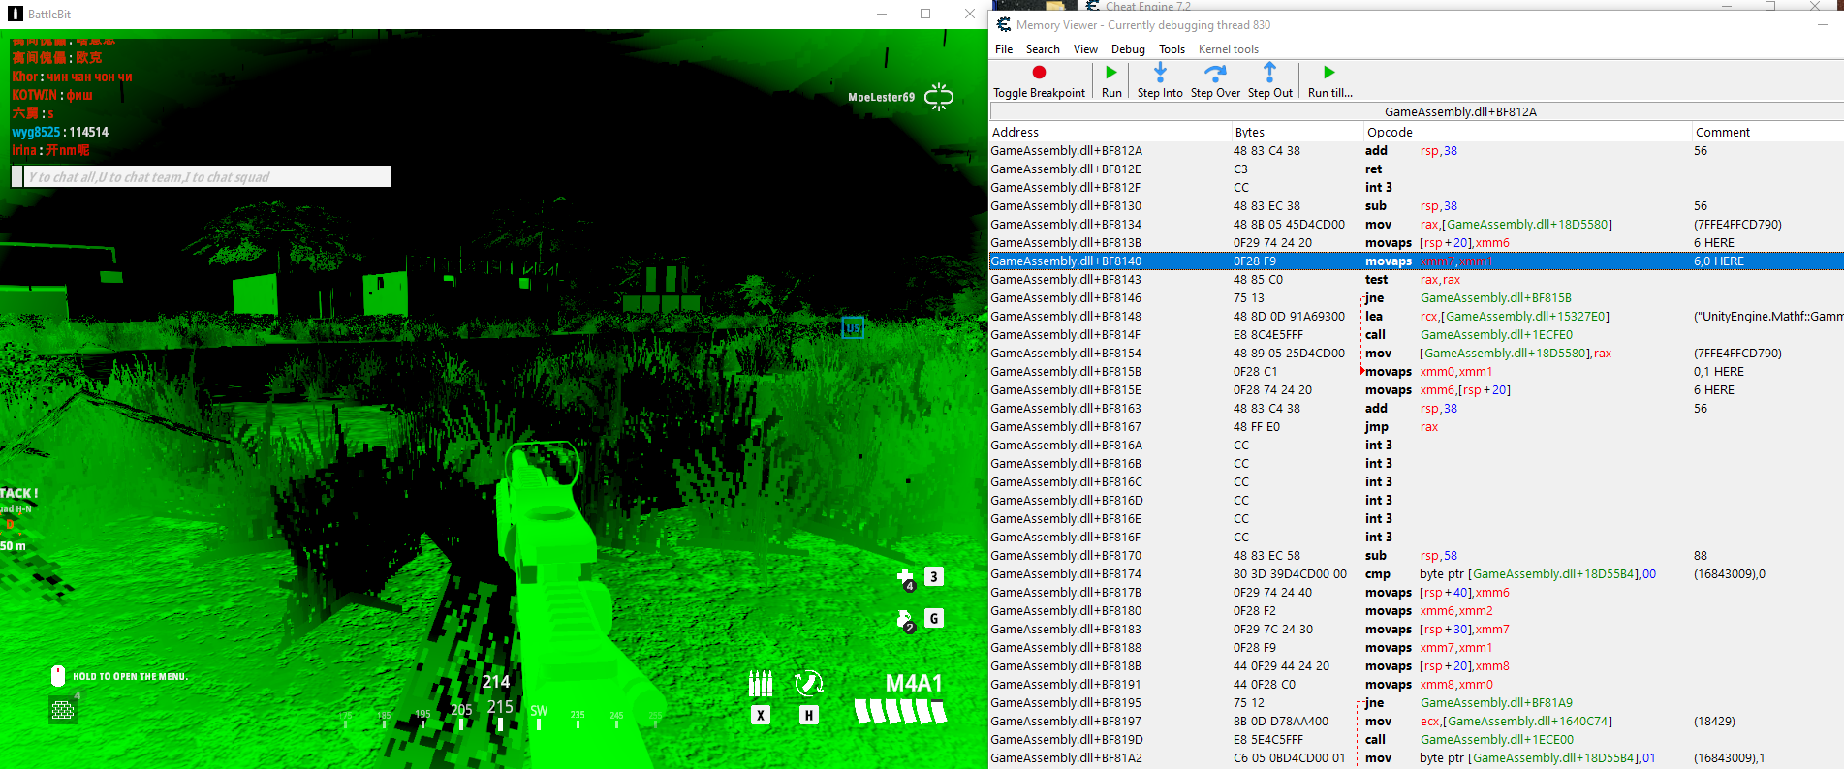Click the Step Over toolbar icon
This screenshot has width=1844, height=769.
1215,73
